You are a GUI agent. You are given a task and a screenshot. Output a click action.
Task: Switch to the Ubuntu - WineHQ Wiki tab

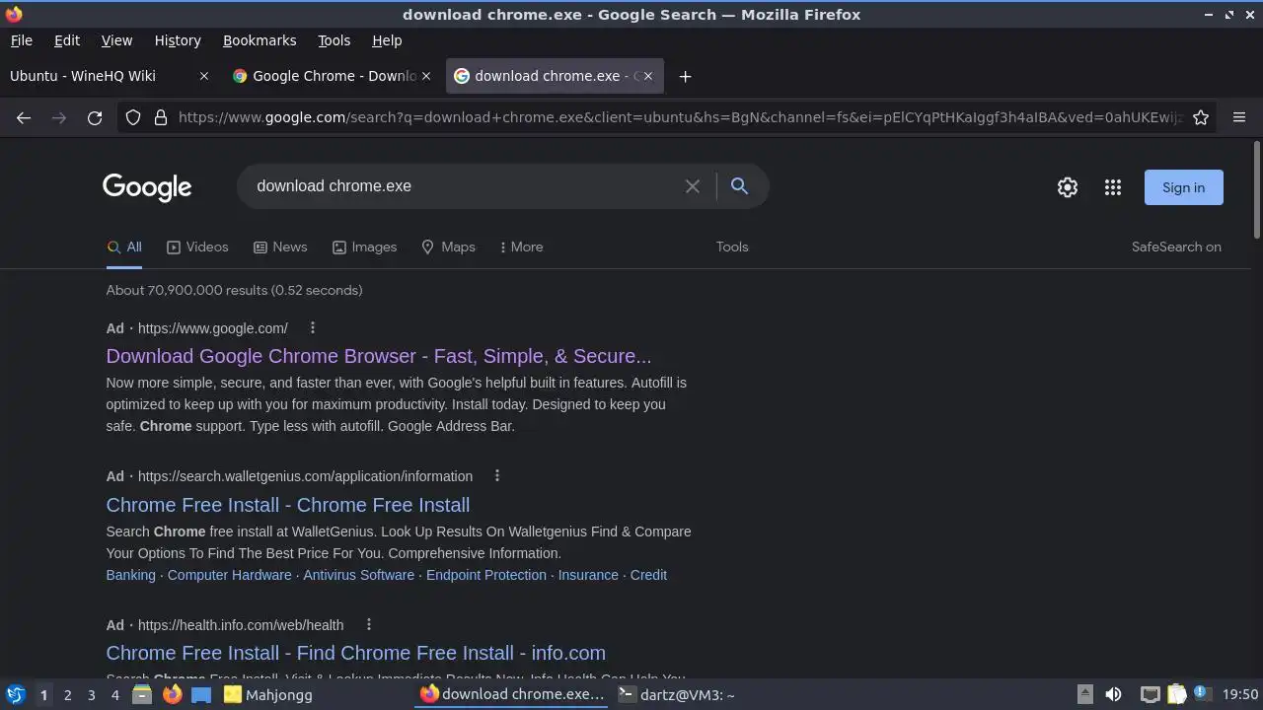tap(109, 76)
